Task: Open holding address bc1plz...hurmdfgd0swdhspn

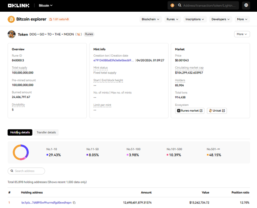Action: tap(46, 203)
